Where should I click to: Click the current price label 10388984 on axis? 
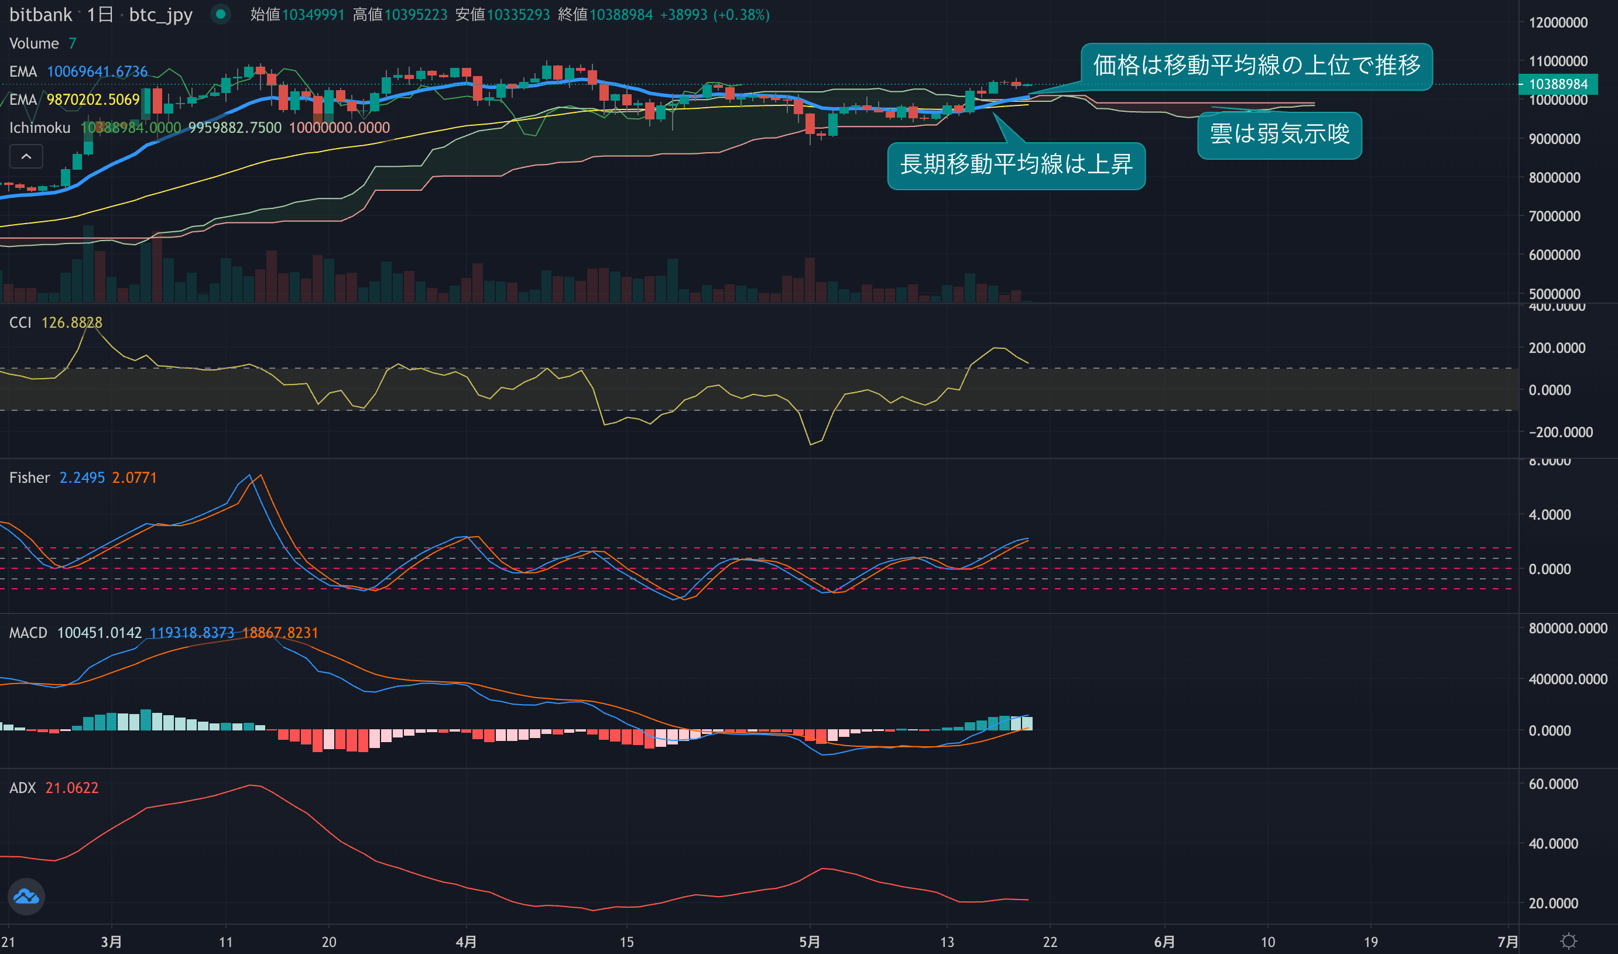tap(1558, 84)
